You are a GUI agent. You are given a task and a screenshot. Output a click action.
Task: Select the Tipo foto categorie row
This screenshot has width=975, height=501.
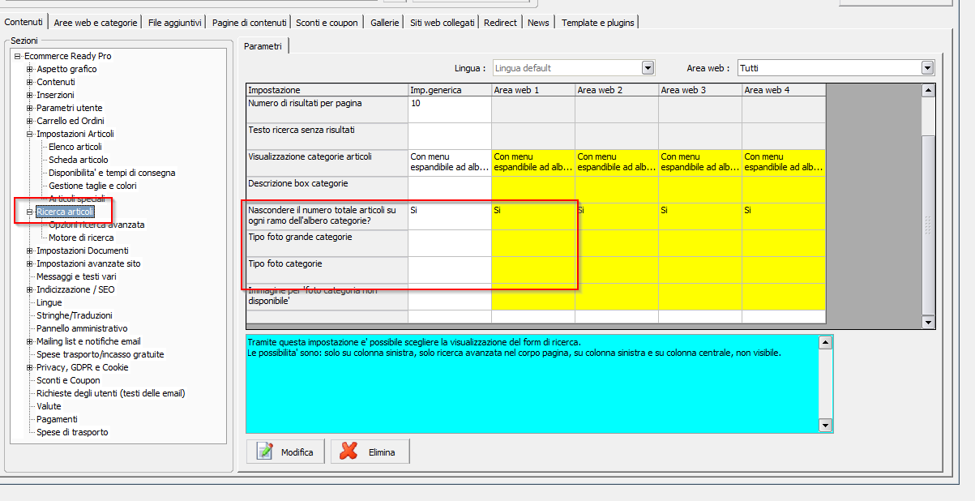327,270
